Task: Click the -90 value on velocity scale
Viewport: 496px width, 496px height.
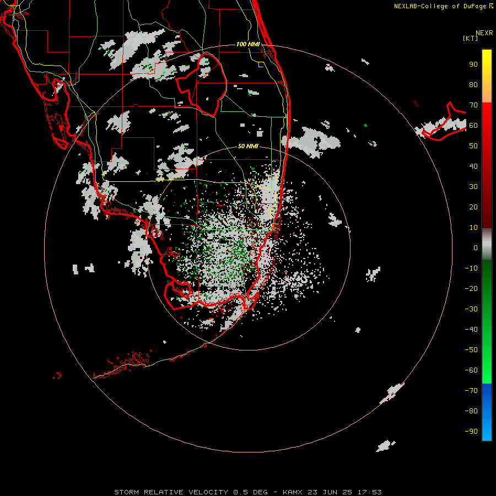Action: point(471,432)
